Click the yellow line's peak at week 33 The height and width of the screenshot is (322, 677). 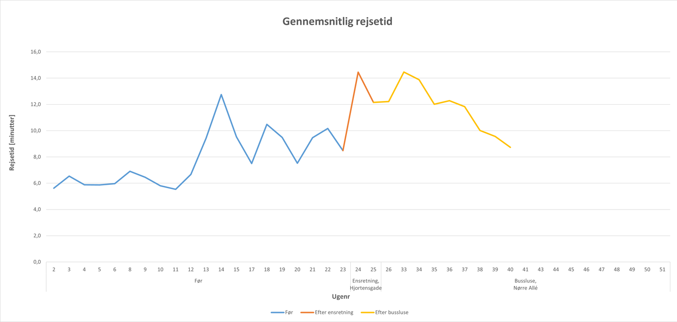click(404, 72)
